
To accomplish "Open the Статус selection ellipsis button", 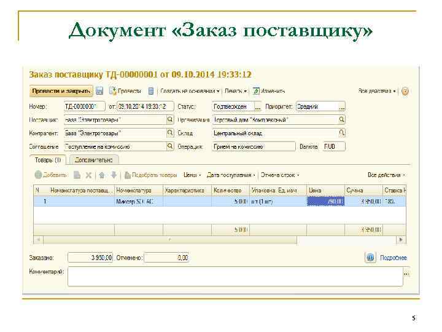I will [258, 107].
